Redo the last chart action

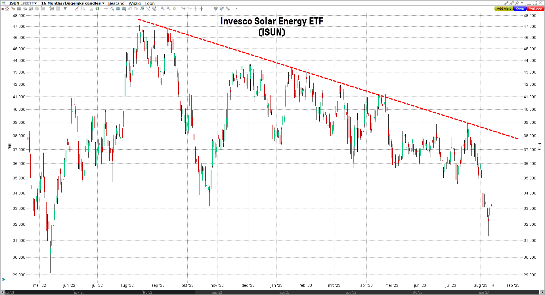[x=136, y=9]
